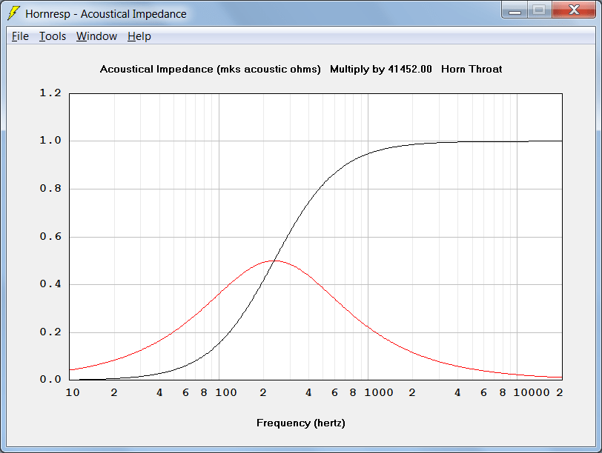Click the 'Acoustical Impedance (mks acoustic ohms)' chart title
The width and height of the screenshot is (602, 453).
coord(210,70)
